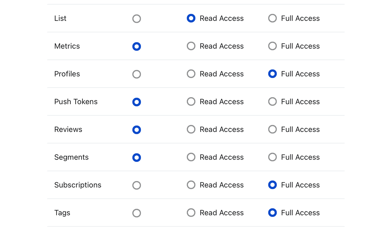Switch Subscriptions to Read Access
Screen dimensions: 387x231
(191, 185)
